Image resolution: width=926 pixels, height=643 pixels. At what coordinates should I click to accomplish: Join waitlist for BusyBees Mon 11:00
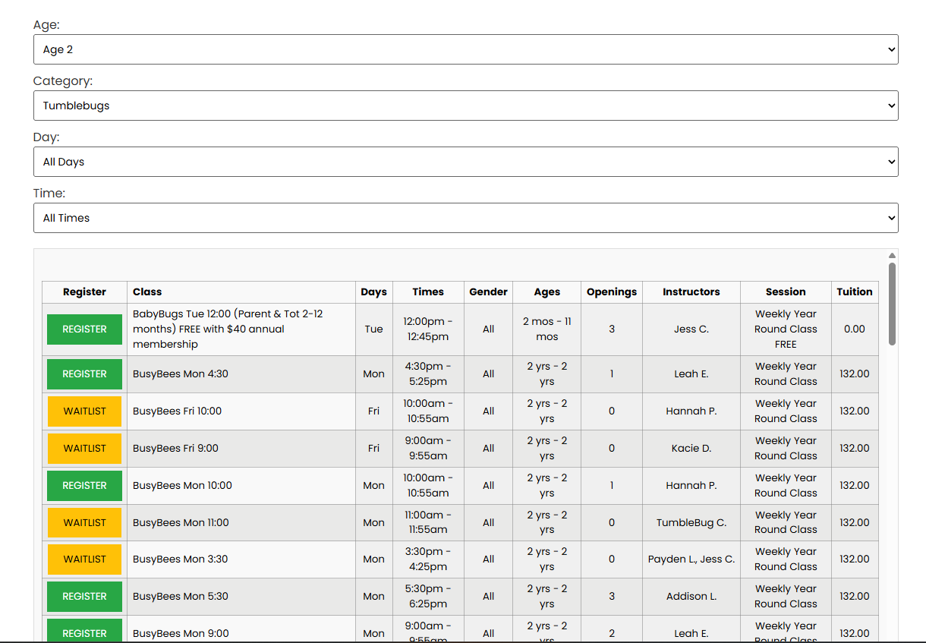click(x=84, y=523)
